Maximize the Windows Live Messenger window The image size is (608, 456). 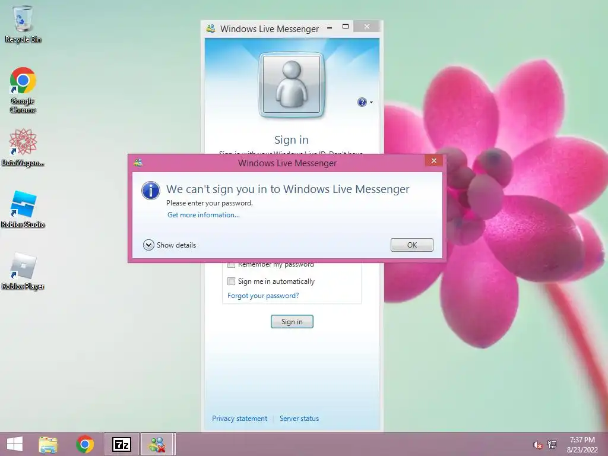(346, 26)
